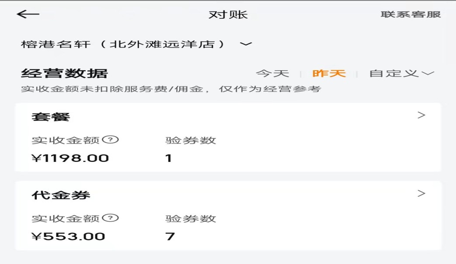The width and height of the screenshot is (456, 264).
Task: Click the 代金券 验券数 value 7
Action: point(170,237)
